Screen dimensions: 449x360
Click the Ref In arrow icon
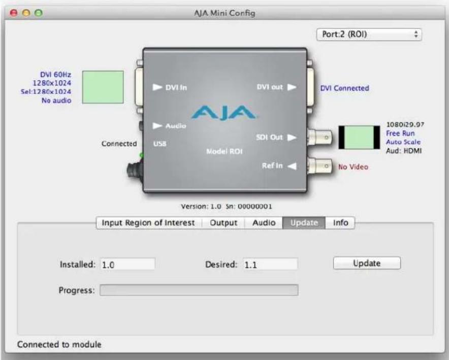pyautogui.click(x=292, y=166)
